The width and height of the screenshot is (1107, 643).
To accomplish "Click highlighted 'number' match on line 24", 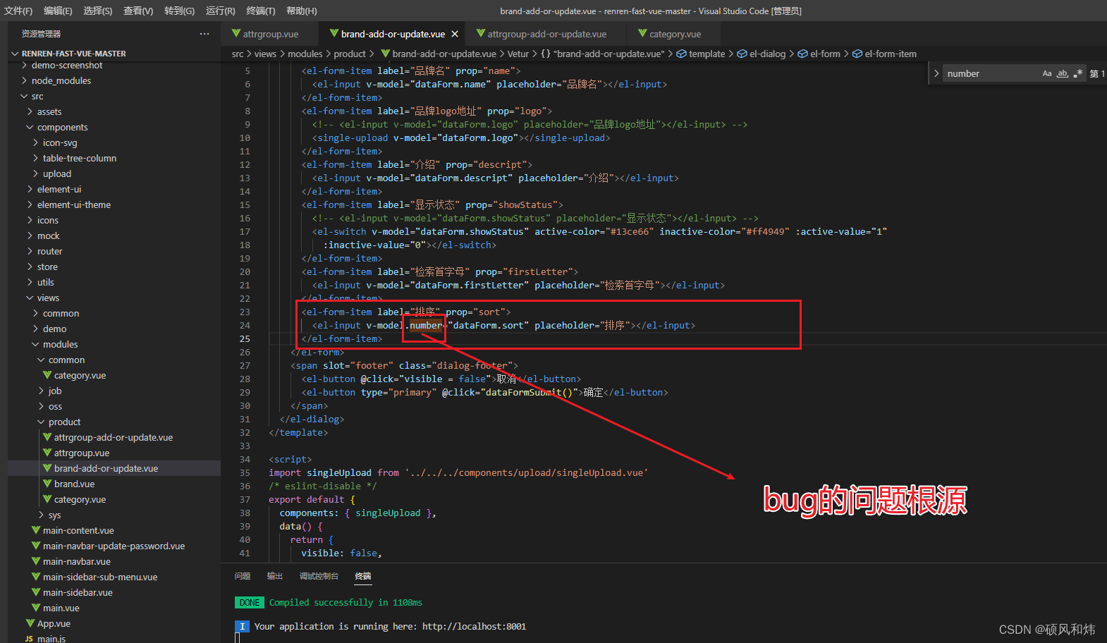I will pyautogui.click(x=426, y=326).
